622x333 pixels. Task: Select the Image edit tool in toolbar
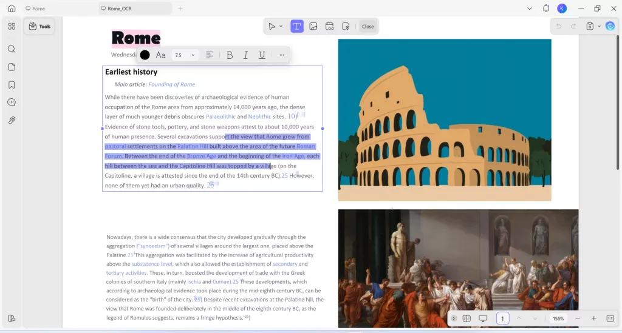pyautogui.click(x=313, y=26)
